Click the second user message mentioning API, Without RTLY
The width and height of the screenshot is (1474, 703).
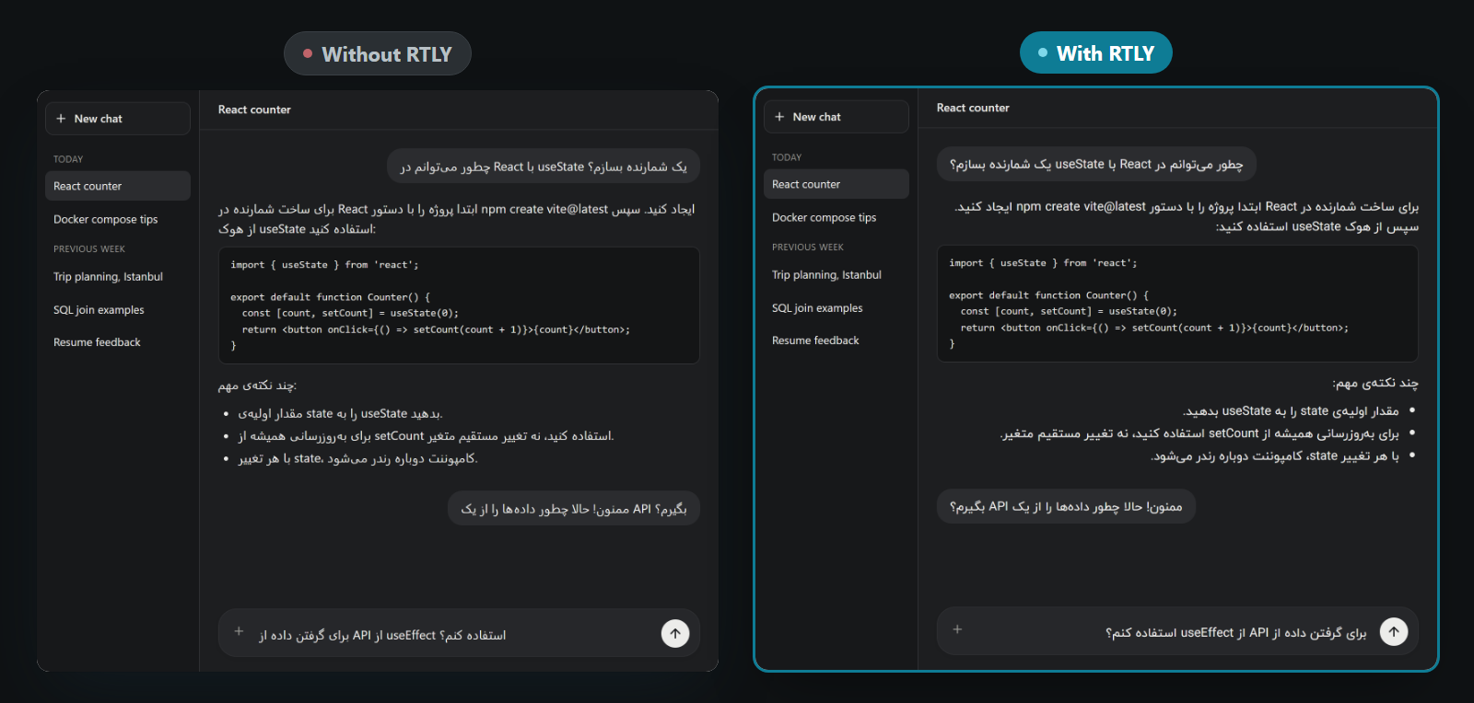[x=574, y=509]
